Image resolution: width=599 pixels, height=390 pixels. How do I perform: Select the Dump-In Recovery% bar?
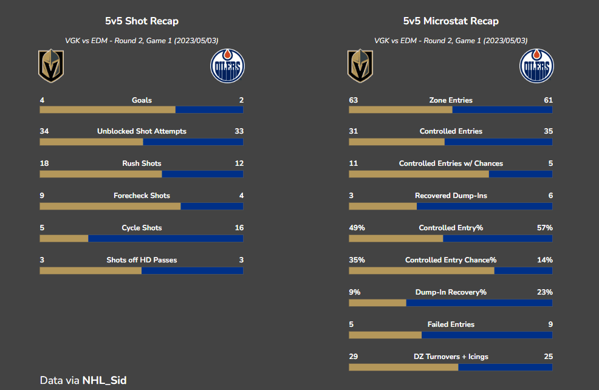click(x=451, y=303)
